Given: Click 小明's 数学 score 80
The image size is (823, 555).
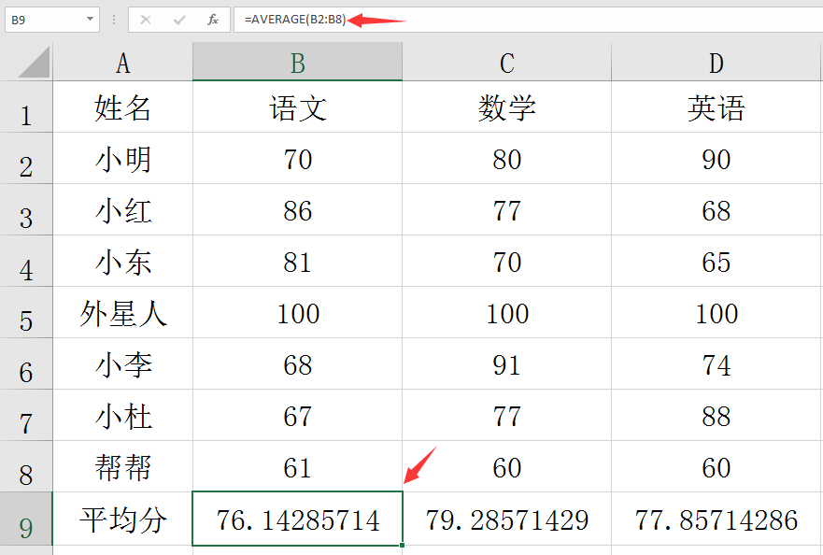Looking at the screenshot, I should tap(507, 158).
